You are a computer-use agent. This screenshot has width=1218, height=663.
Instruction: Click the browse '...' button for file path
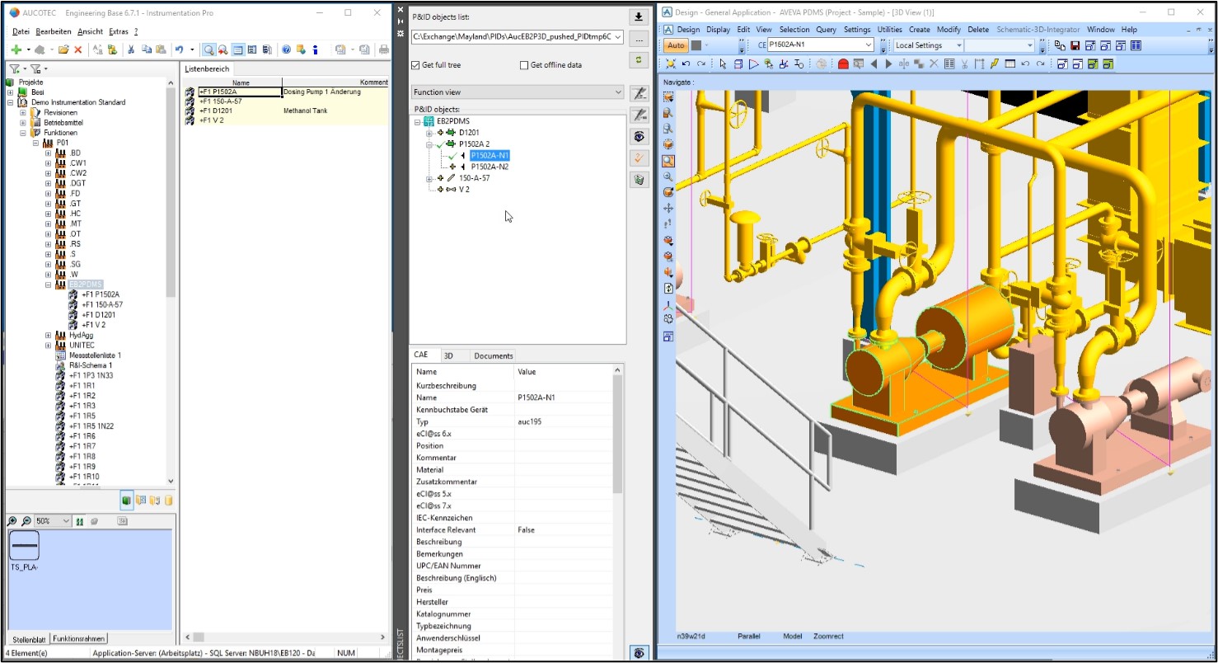coord(637,38)
